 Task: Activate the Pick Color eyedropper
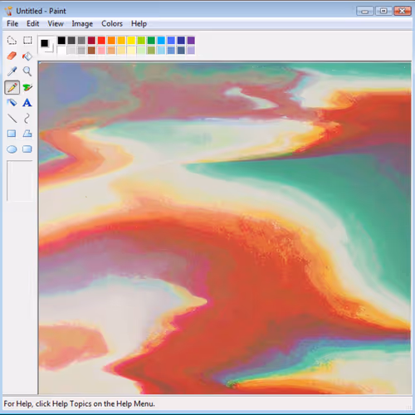(x=12, y=71)
